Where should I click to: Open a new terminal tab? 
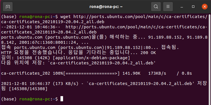pos(8,7)
